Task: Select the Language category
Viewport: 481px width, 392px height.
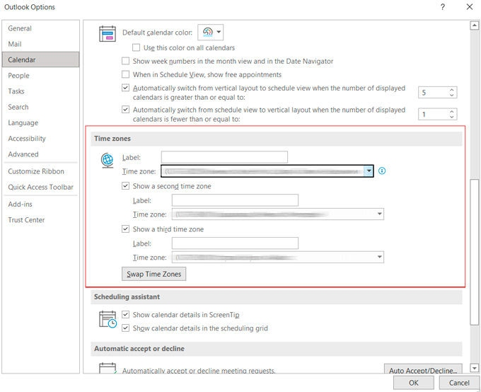Action: pos(40,123)
